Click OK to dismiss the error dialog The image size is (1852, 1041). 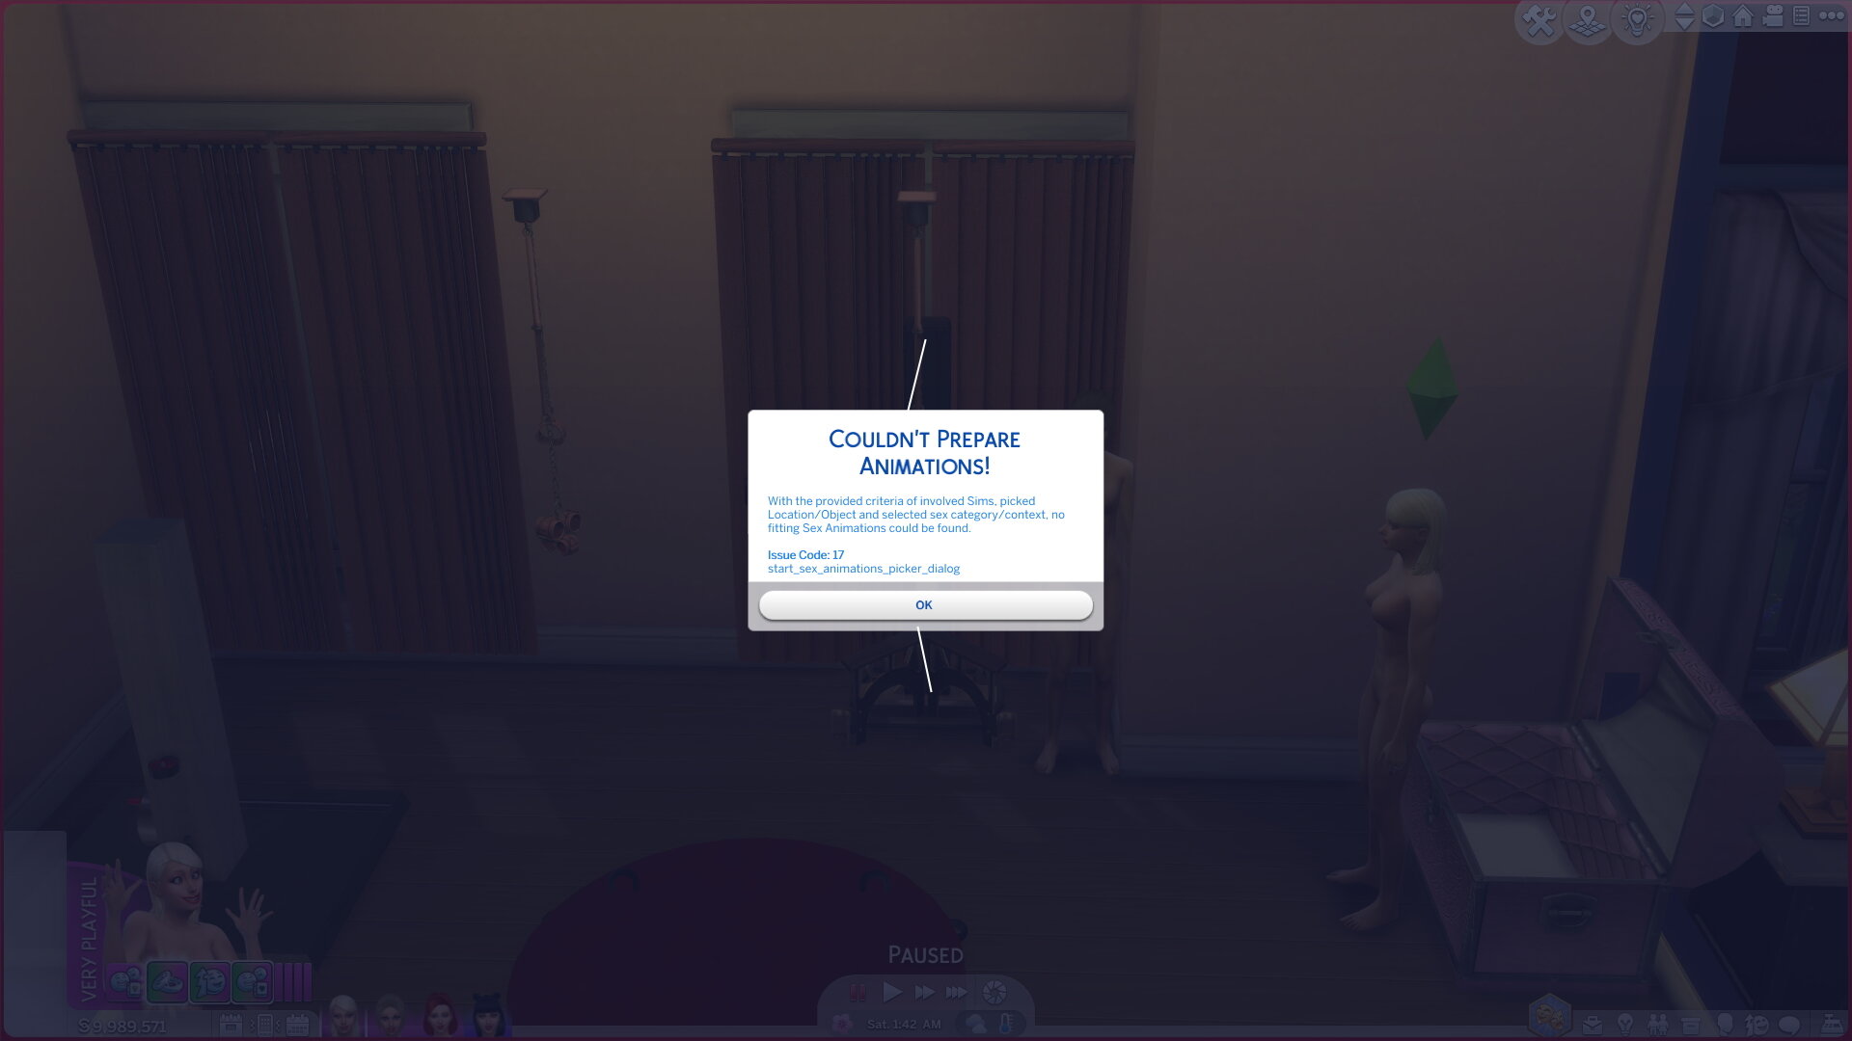click(x=925, y=605)
